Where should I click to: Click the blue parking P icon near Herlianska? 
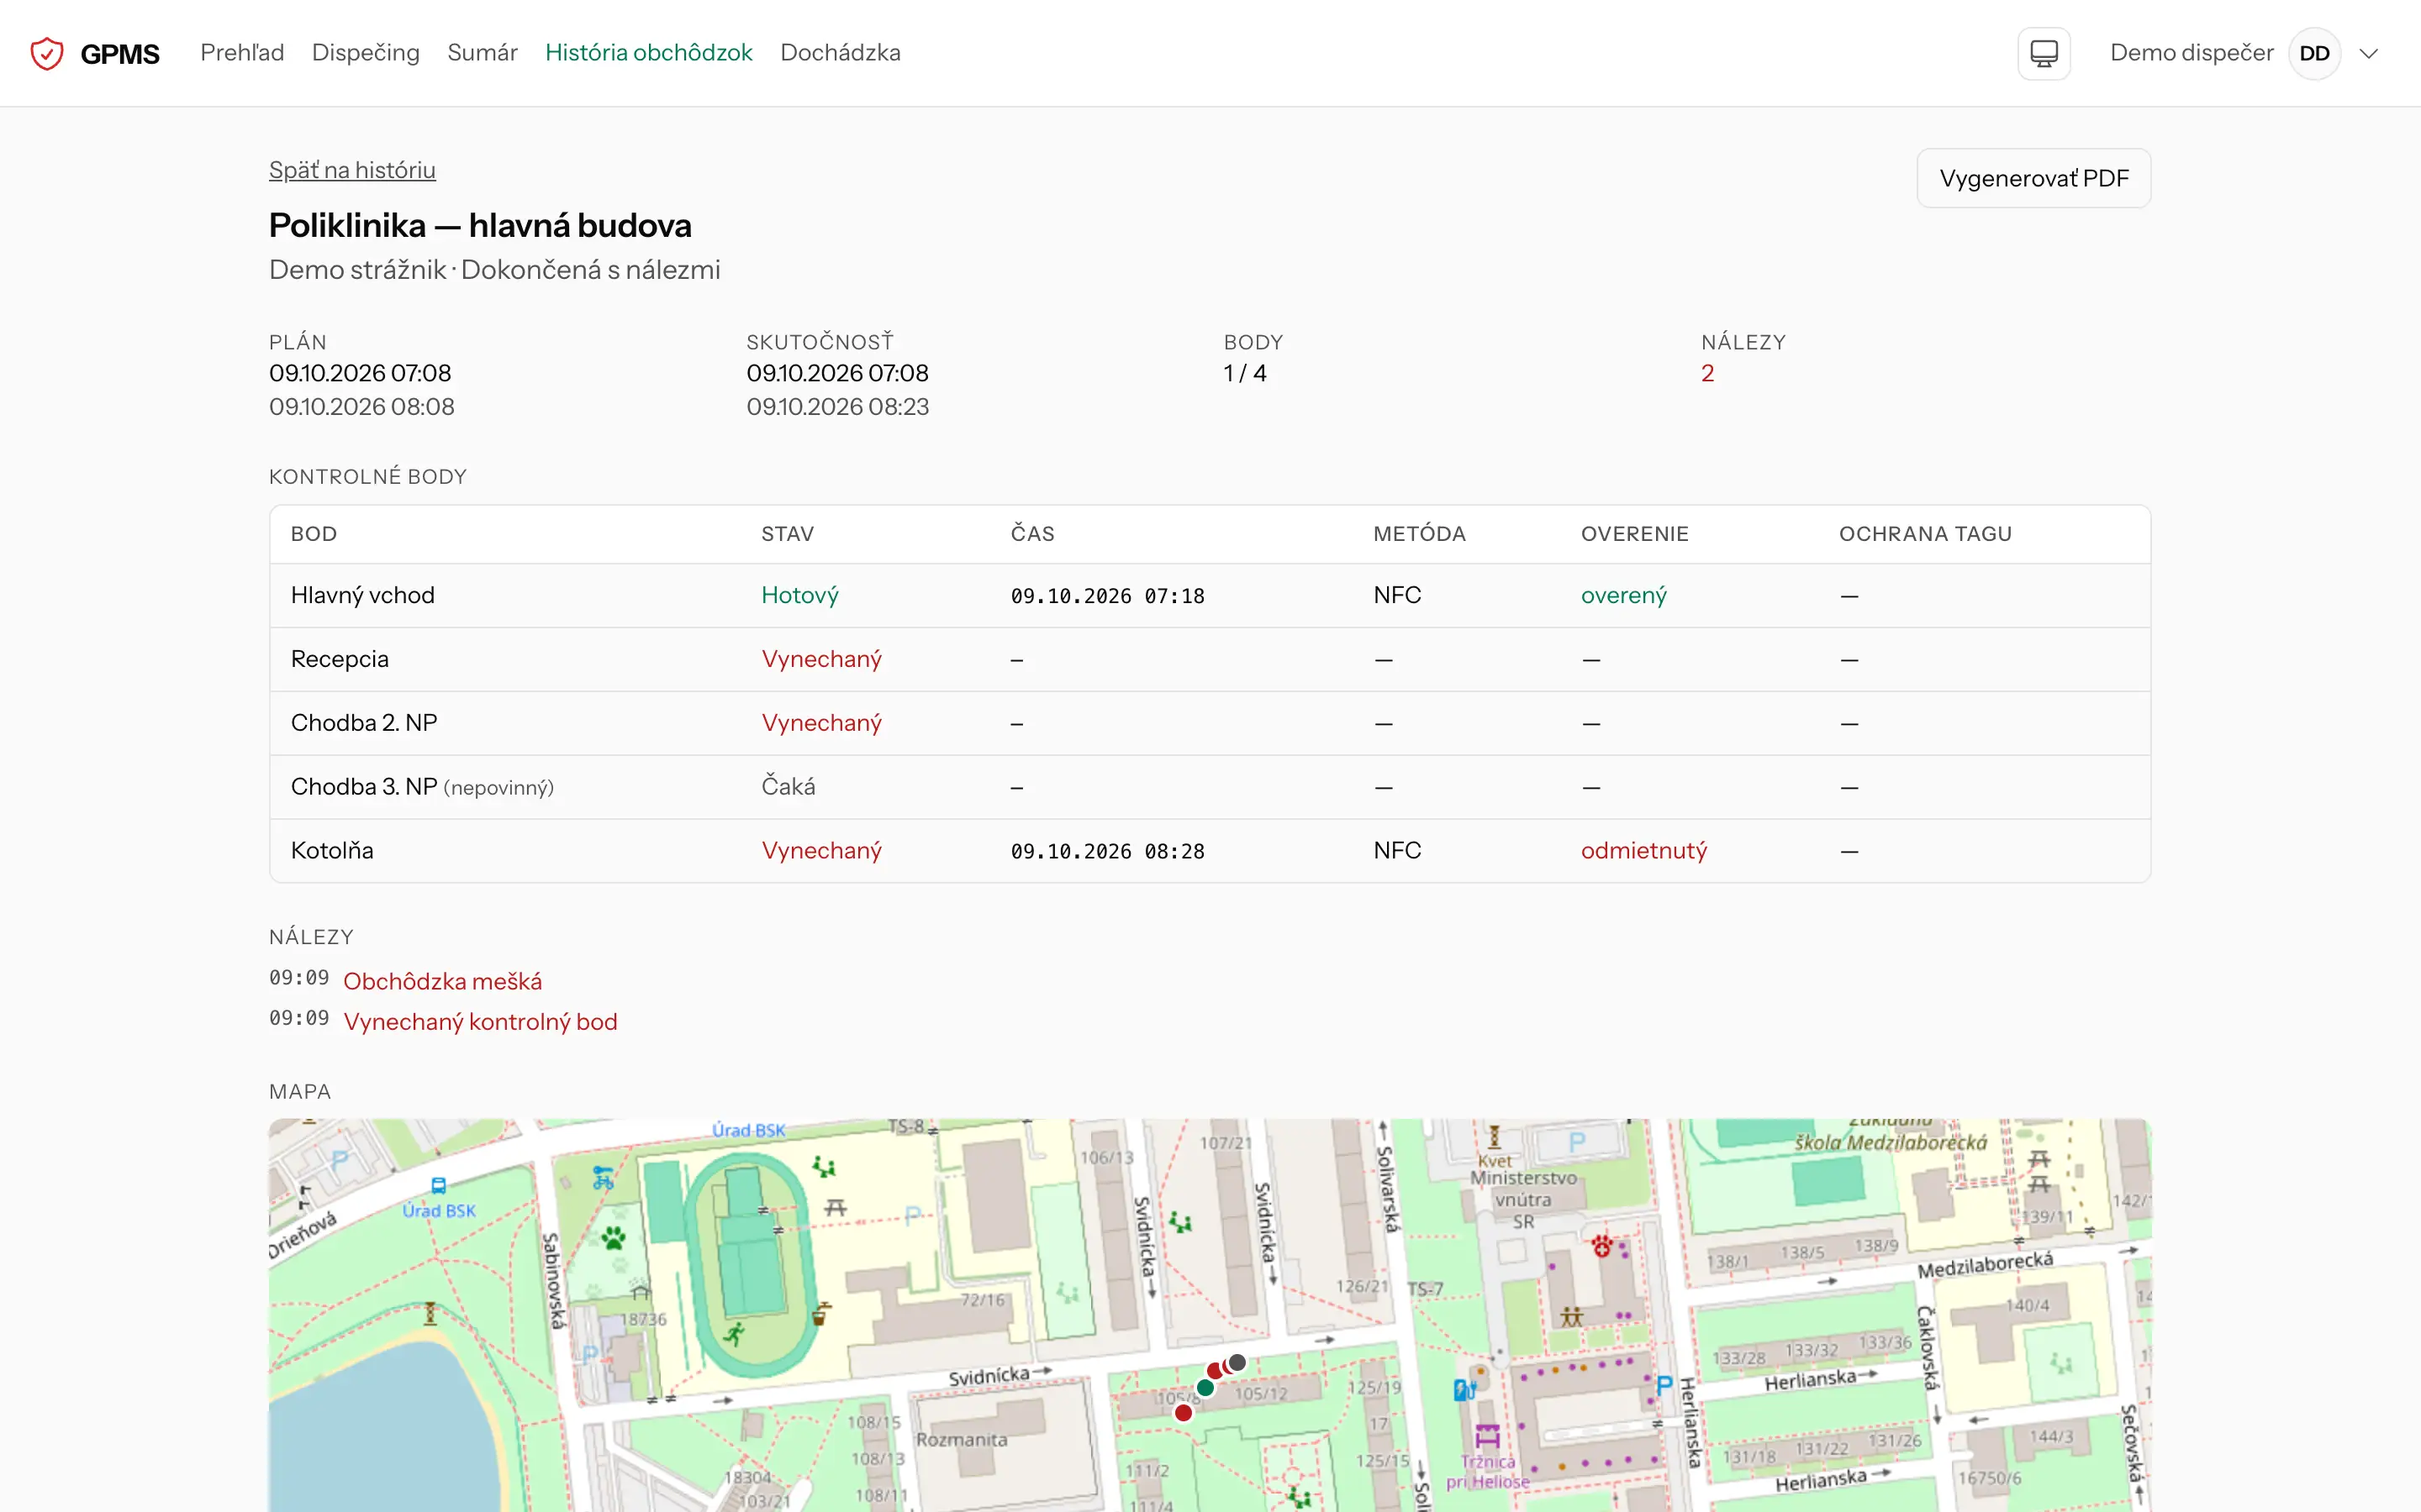point(1664,1385)
